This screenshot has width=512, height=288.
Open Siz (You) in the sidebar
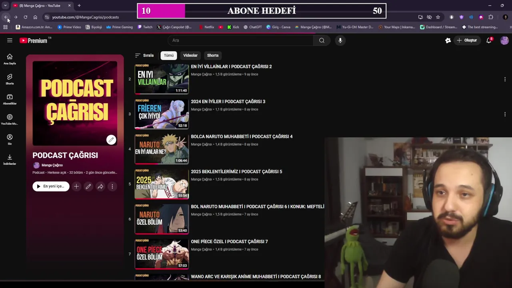pyautogui.click(x=10, y=139)
